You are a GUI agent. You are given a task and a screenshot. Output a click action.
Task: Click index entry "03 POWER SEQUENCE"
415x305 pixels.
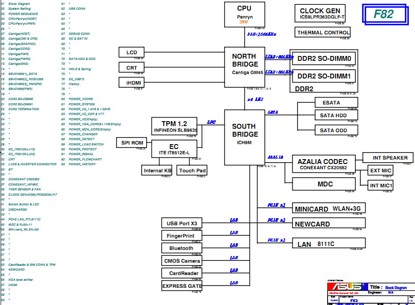(19, 14)
